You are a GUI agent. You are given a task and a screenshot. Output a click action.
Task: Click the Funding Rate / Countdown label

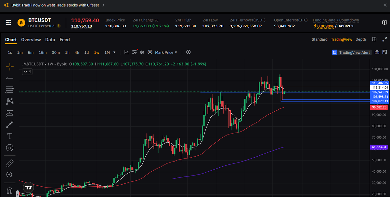[336, 20]
